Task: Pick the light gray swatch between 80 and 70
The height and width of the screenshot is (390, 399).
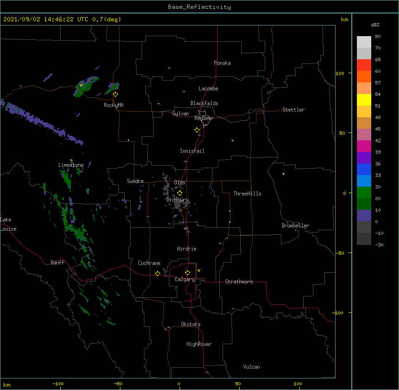Action: coord(364,42)
